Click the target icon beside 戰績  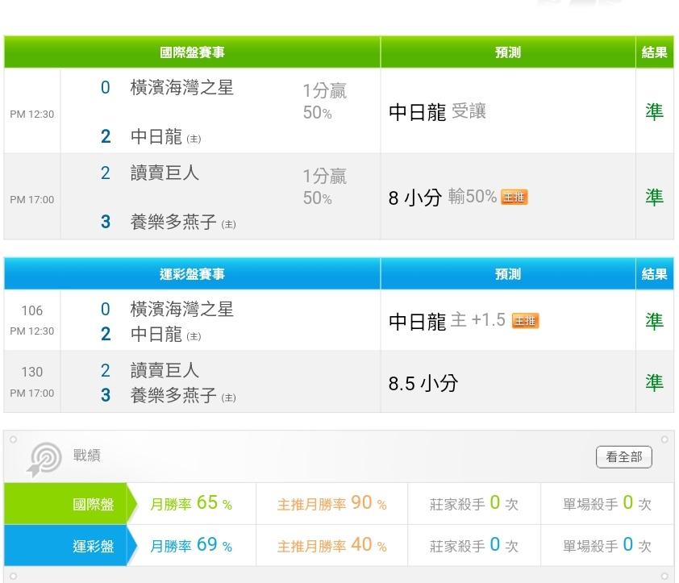(44, 459)
